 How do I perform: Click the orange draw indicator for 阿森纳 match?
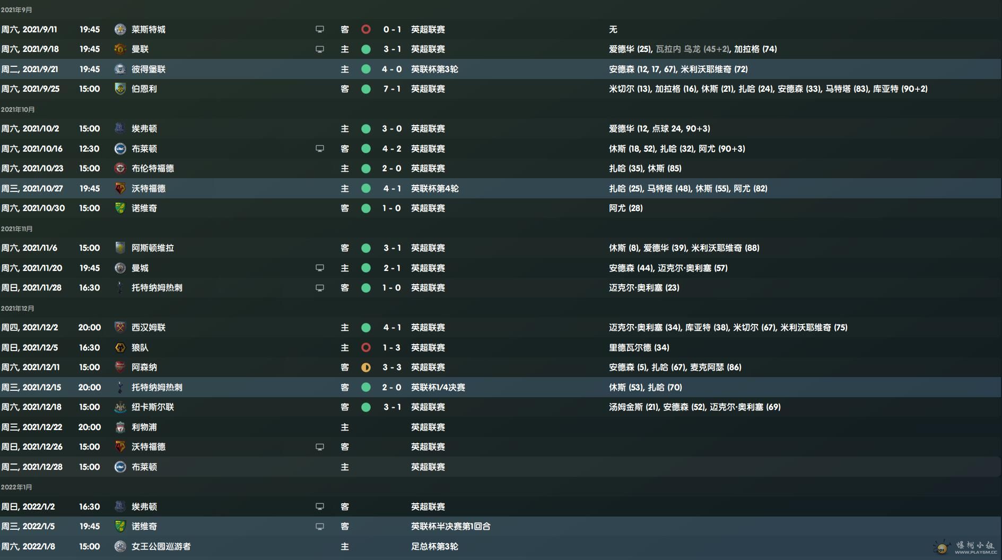pyautogui.click(x=365, y=367)
